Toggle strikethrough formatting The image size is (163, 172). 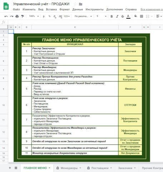pyautogui.click(x=123, y=16)
